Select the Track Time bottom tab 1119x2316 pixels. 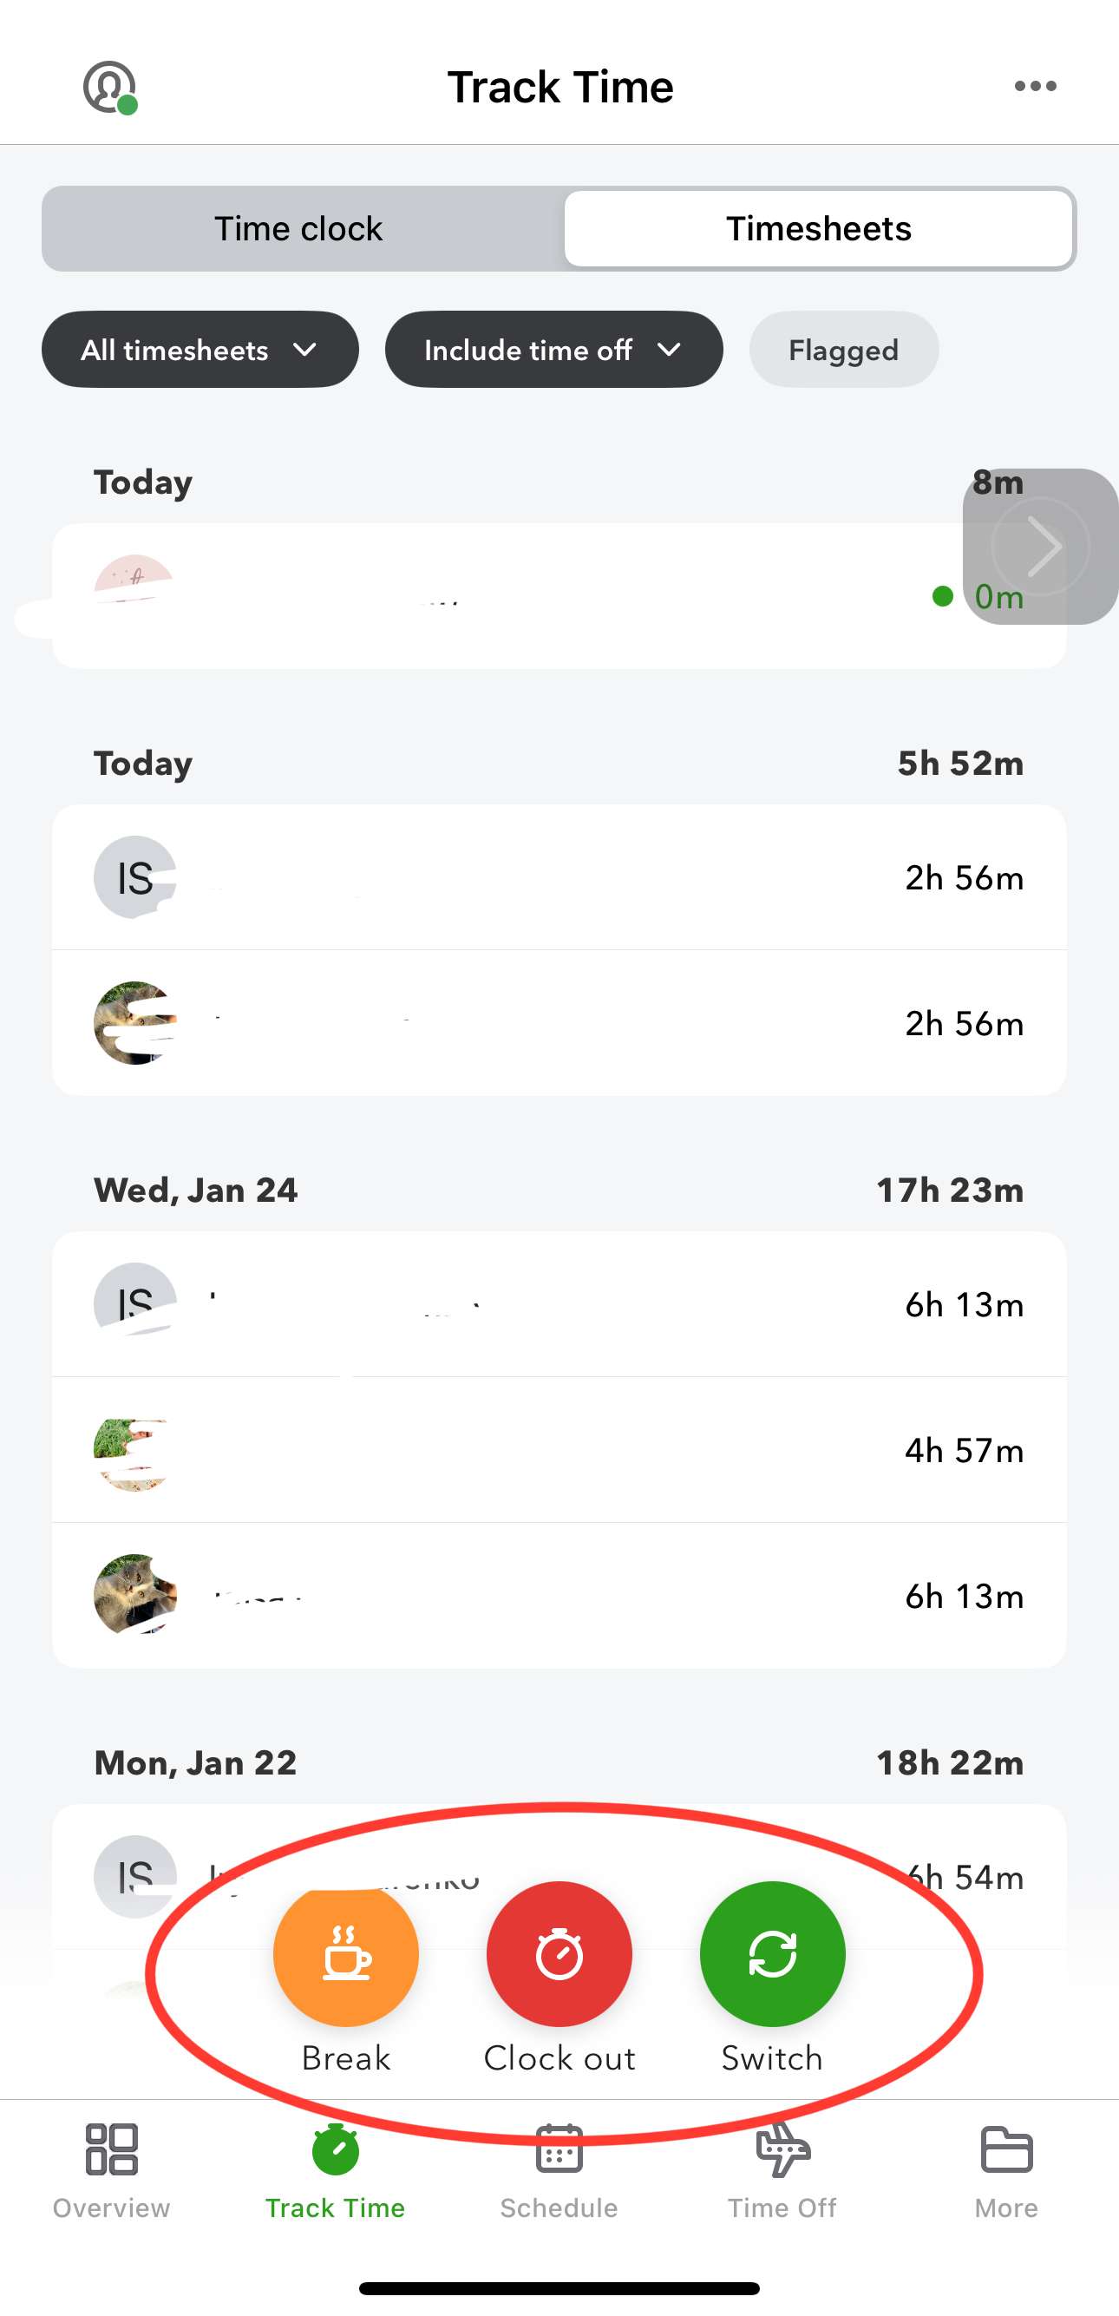point(335,2170)
